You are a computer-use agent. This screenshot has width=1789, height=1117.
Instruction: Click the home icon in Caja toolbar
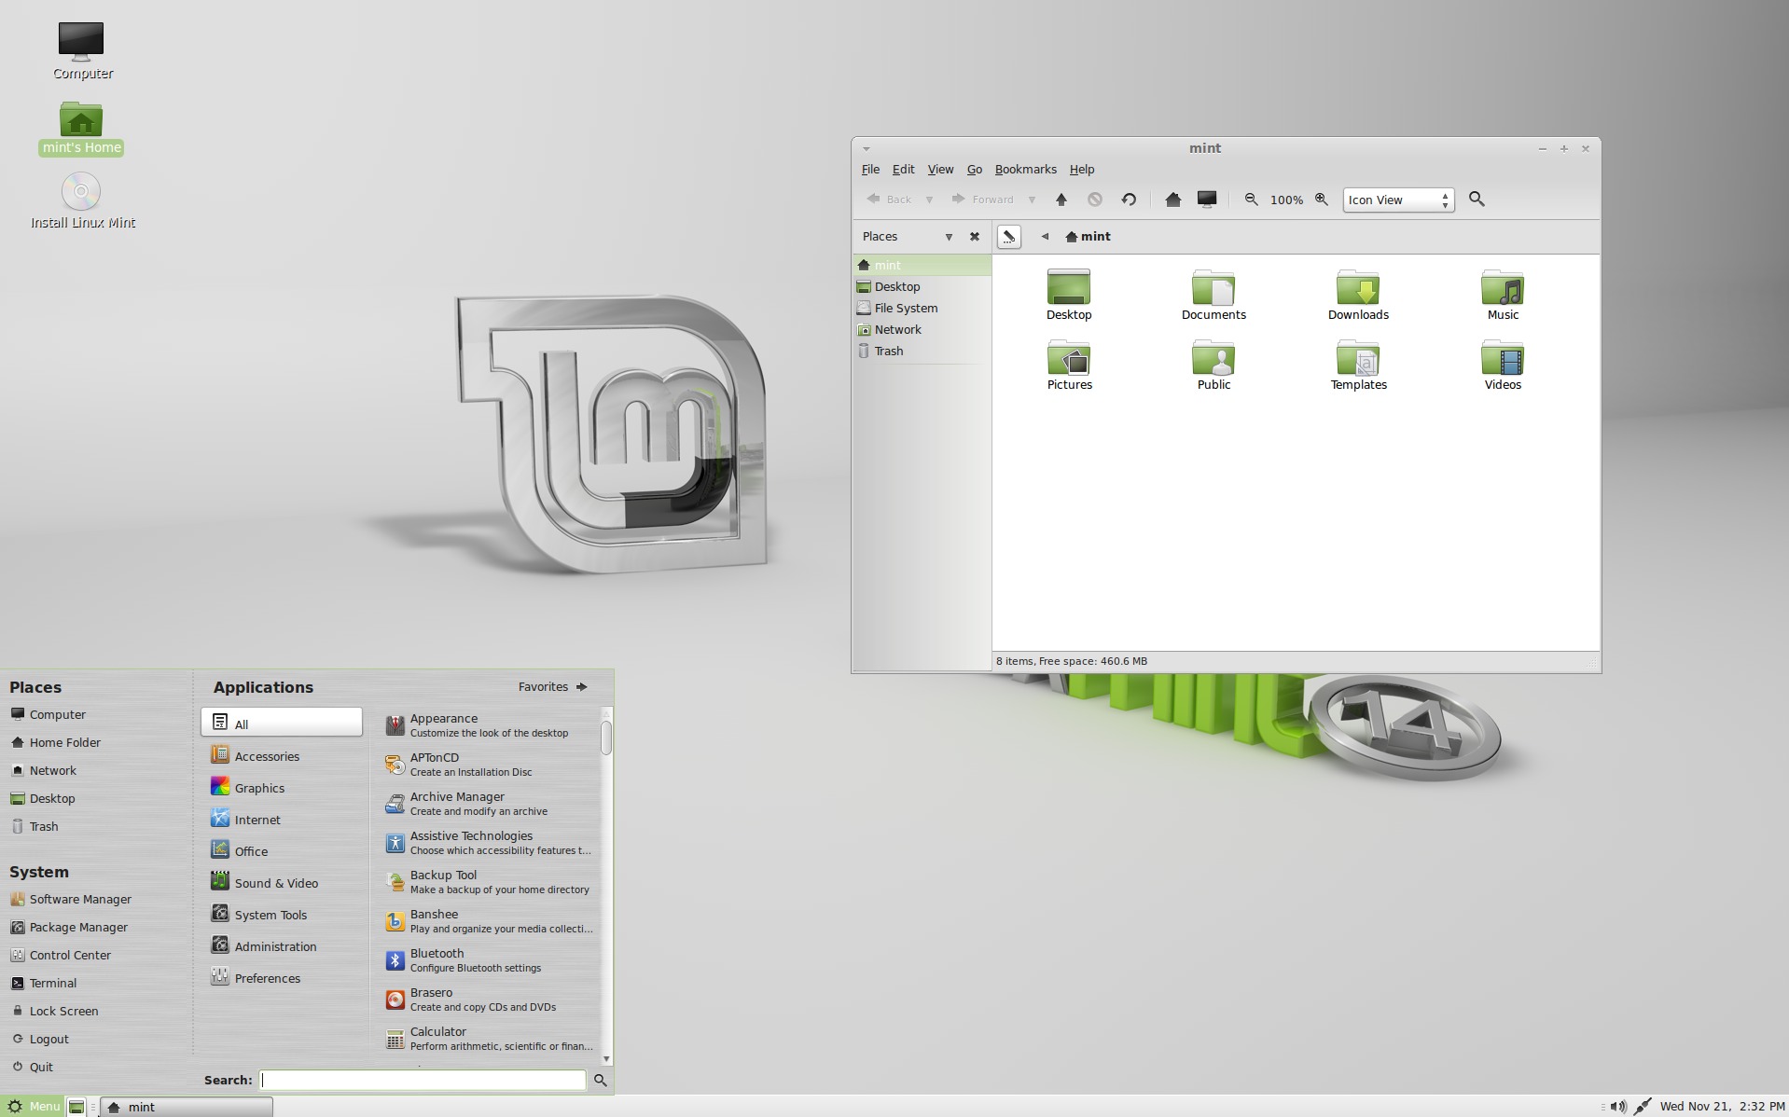tap(1172, 200)
